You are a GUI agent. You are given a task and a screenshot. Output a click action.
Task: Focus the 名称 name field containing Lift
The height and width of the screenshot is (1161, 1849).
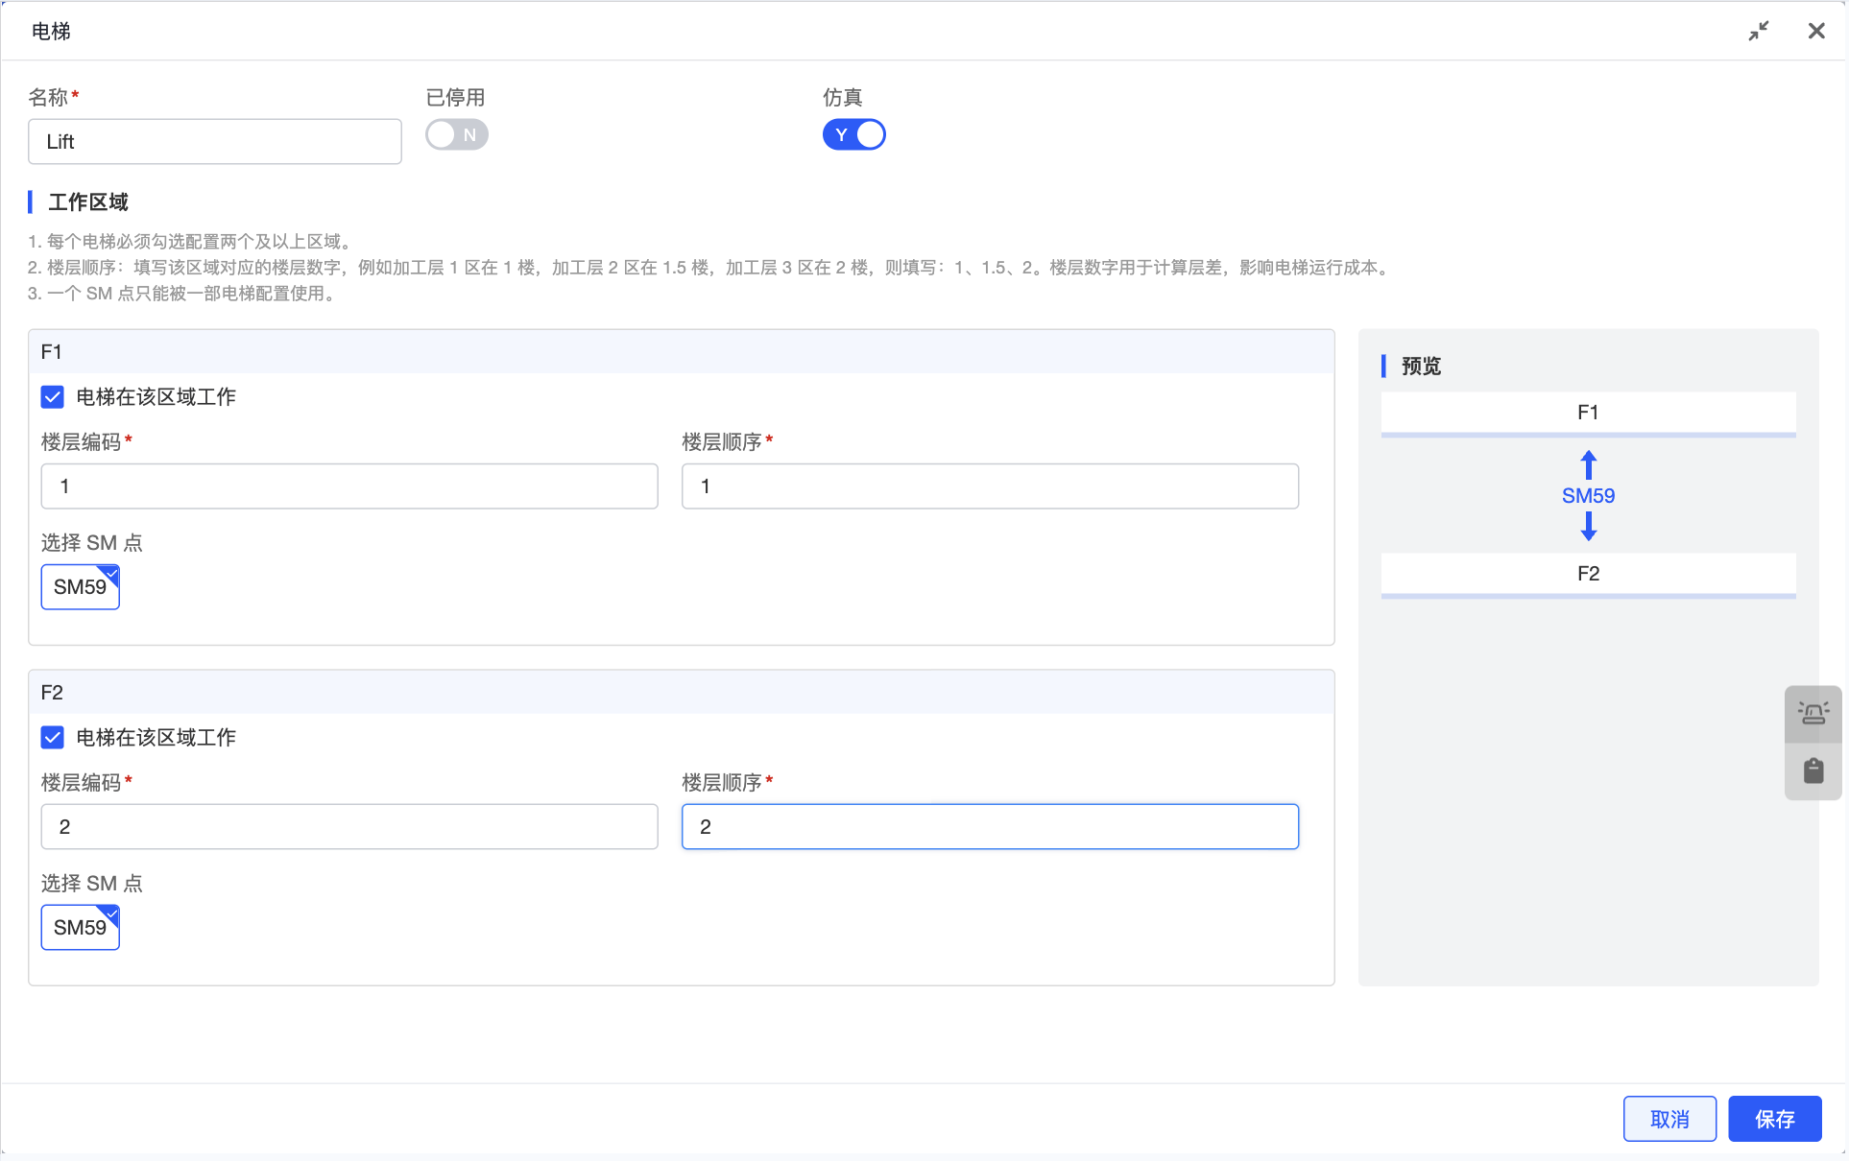coord(215,142)
